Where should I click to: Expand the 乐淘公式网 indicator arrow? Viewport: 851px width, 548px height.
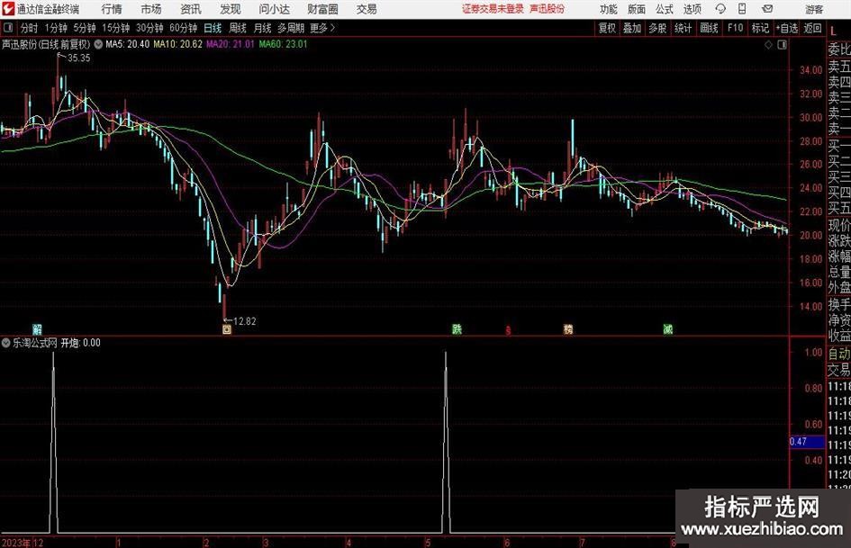6,343
